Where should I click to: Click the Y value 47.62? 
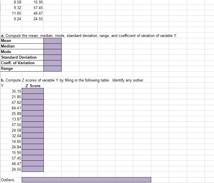click(16, 102)
